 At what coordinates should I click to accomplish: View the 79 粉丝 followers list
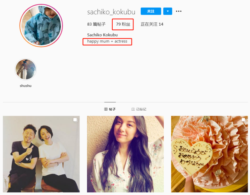123,24
